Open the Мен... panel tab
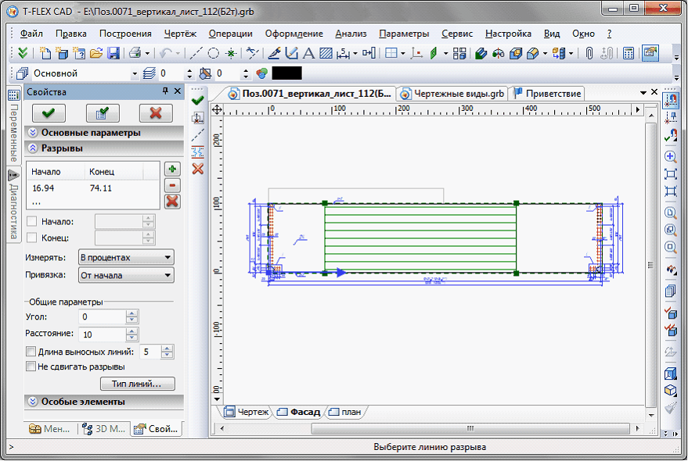This screenshot has height=461, width=688. 49,429
